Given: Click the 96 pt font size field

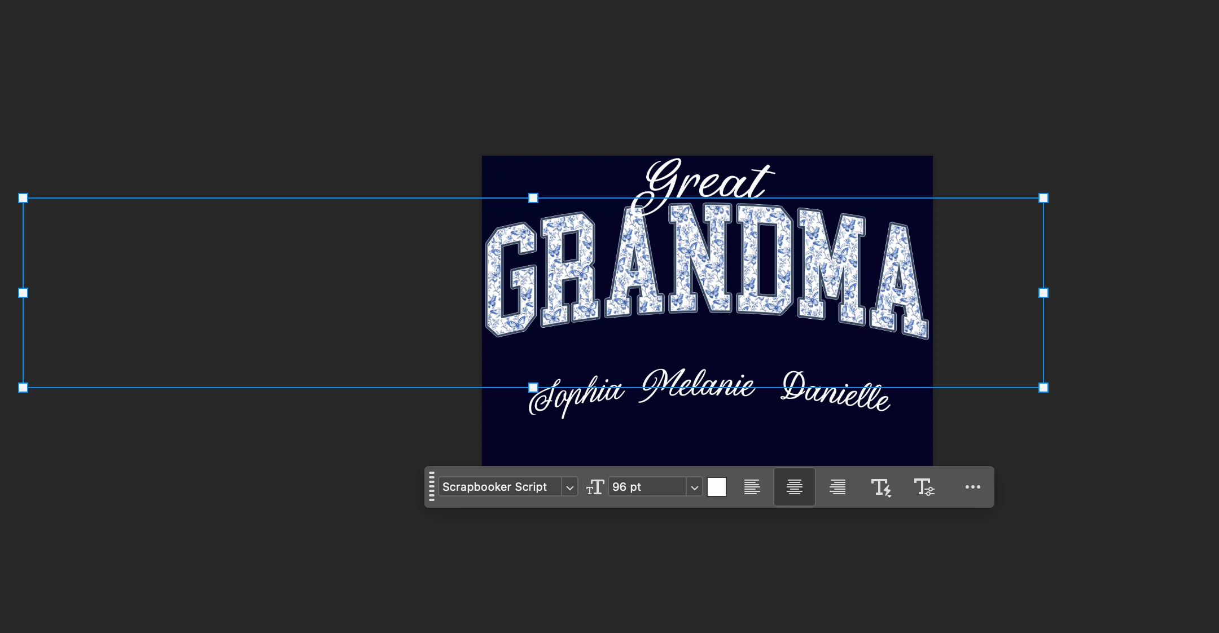Looking at the screenshot, I should click(x=647, y=487).
